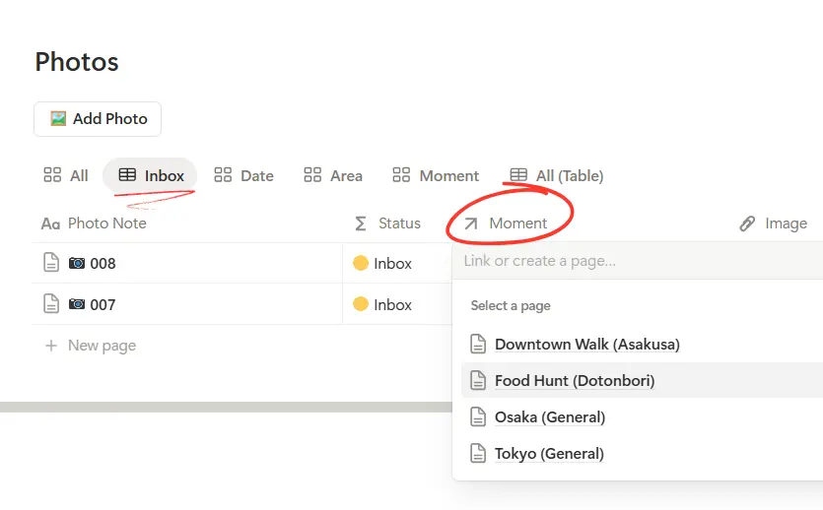This screenshot has width=823, height=510.
Task: Open the Photo Note column header
Action: (x=106, y=223)
